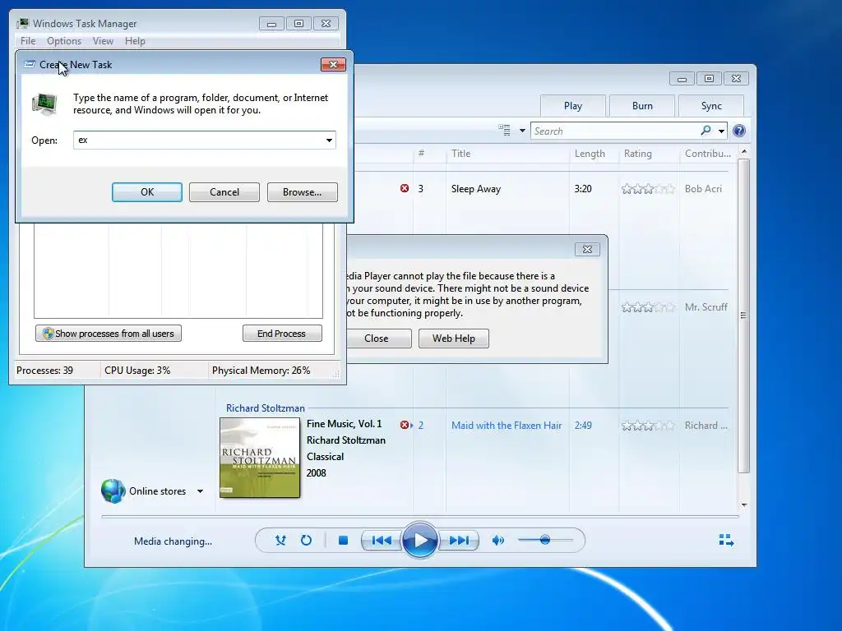
Task: Click the Mr. Scruff artist text
Action: [x=706, y=307]
